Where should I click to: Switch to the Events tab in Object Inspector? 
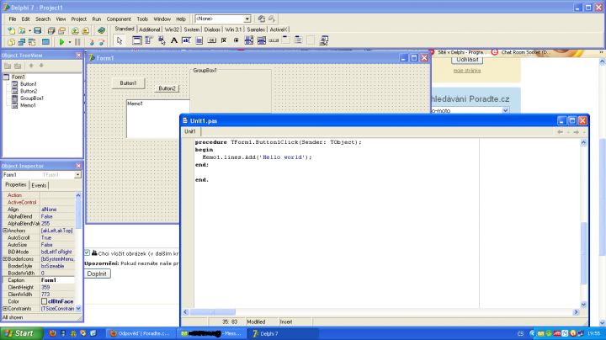click(39, 185)
